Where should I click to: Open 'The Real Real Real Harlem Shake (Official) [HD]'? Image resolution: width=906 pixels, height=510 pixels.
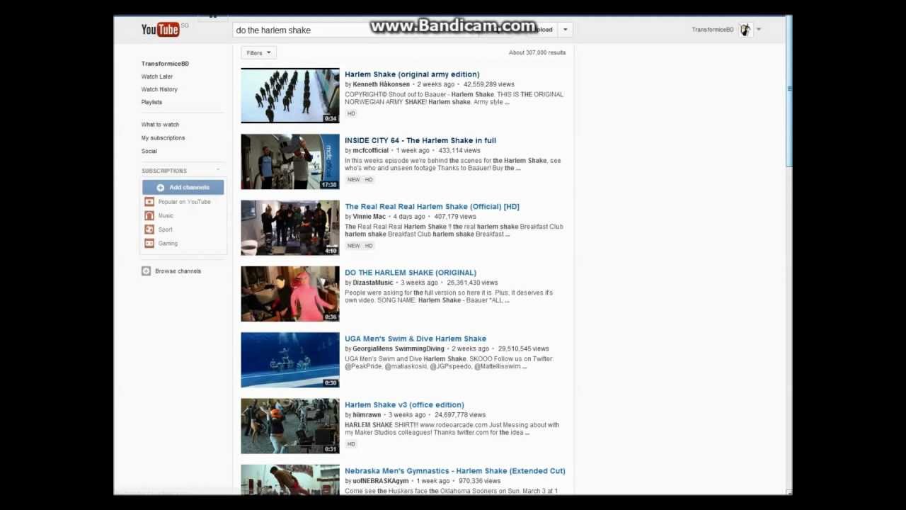coord(432,207)
